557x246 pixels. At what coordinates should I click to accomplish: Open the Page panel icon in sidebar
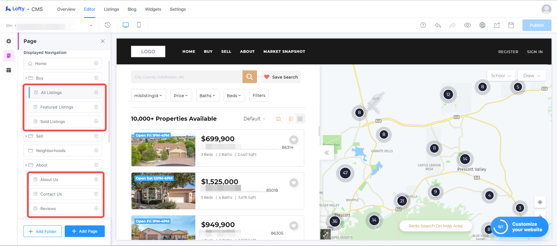pyautogui.click(x=9, y=56)
